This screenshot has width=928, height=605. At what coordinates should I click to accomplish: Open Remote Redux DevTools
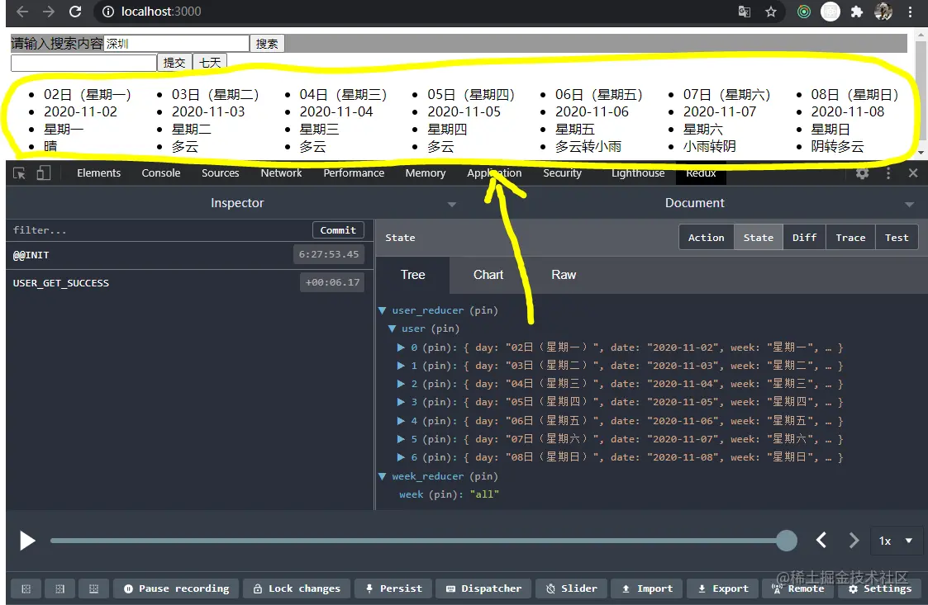pos(797,588)
